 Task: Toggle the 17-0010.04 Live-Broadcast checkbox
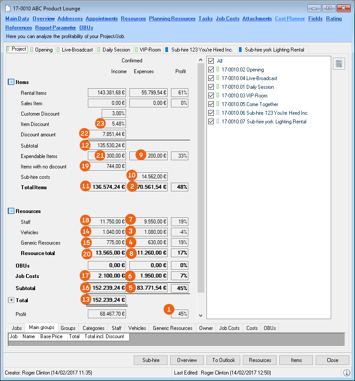point(211,78)
